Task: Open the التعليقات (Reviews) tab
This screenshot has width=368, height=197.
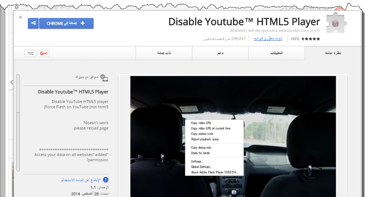Action: pyautogui.click(x=276, y=53)
